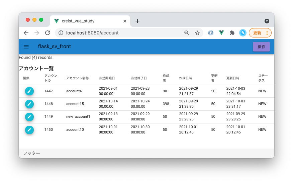Viewport: 293px width, 183px height.
Task: Click the ステータス column header
Action: tap(263, 78)
